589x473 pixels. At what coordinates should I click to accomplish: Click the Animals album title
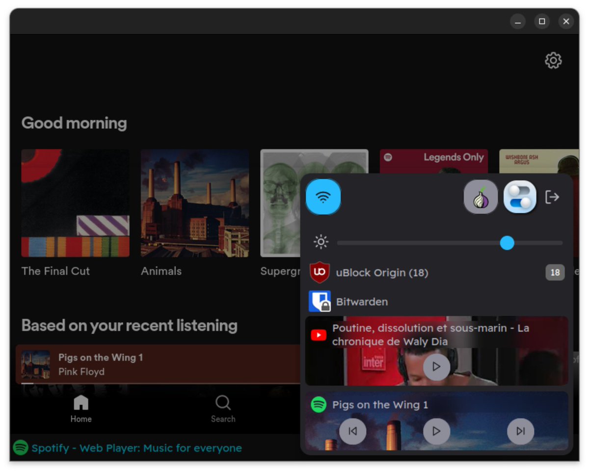point(161,271)
